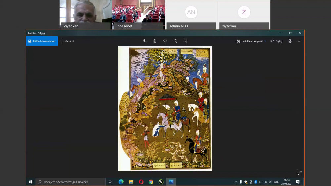The image size is (331, 186).
Task: Switch to the Photos app on taskbar
Action: 171,182
